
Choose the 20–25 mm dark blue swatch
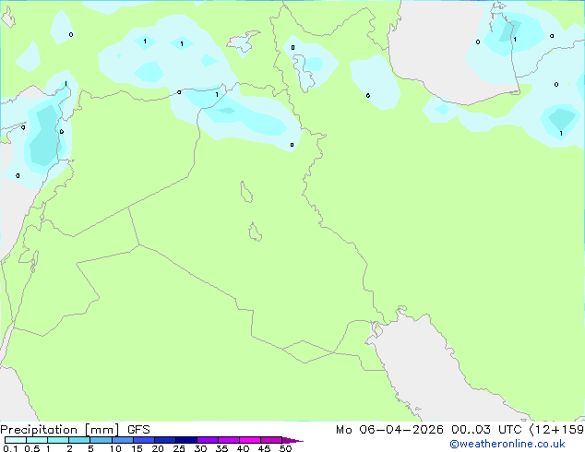pyautogui.click(x=165, y=440)
